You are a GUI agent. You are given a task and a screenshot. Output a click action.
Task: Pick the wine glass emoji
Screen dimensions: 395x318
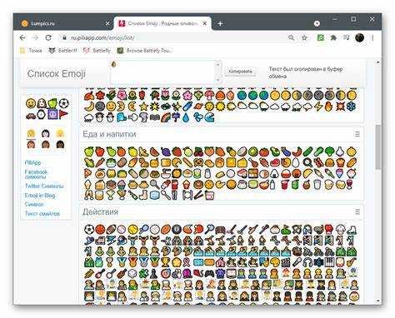(x=350, y=185)
